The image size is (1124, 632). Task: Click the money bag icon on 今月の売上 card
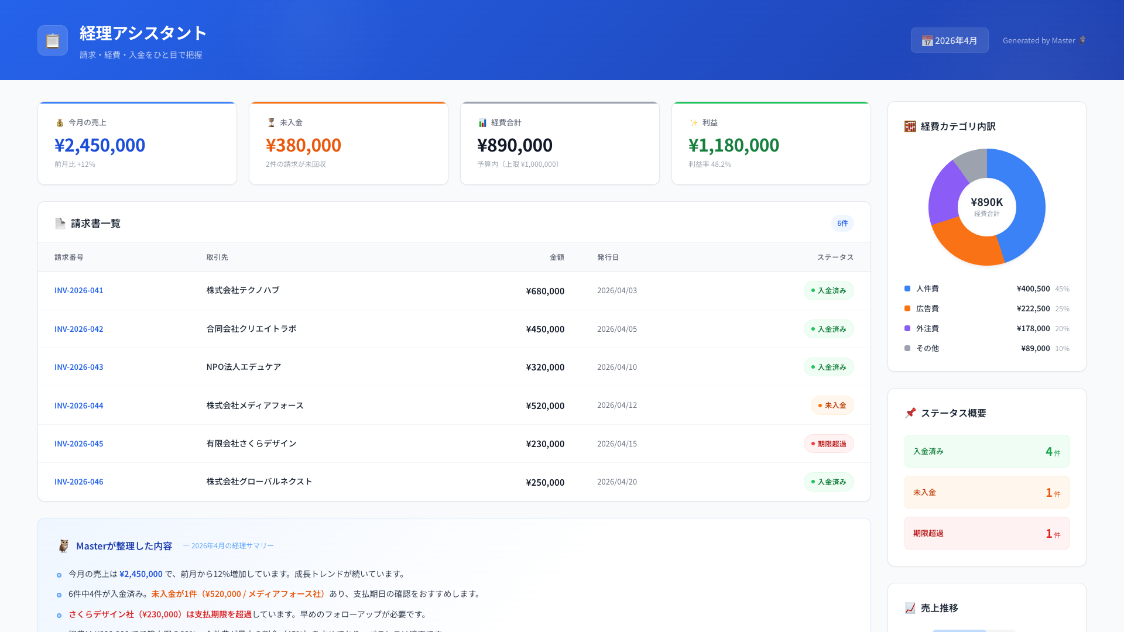pyautogui.click(x=59, y=122)
